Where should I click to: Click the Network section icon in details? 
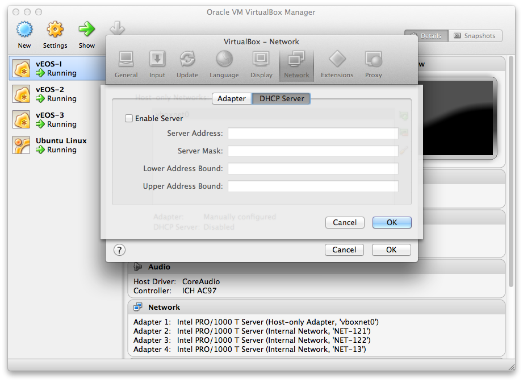(138, 307)
